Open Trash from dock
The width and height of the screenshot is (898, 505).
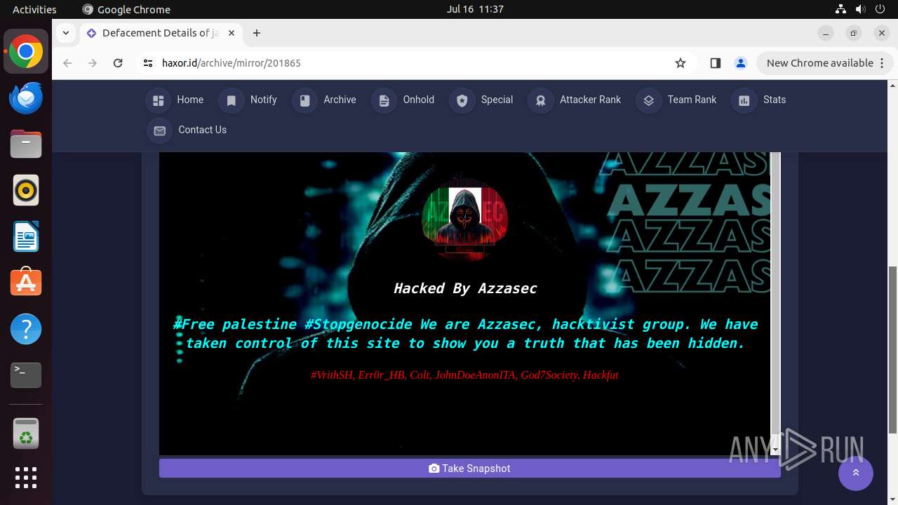click(x=26, y=433)
